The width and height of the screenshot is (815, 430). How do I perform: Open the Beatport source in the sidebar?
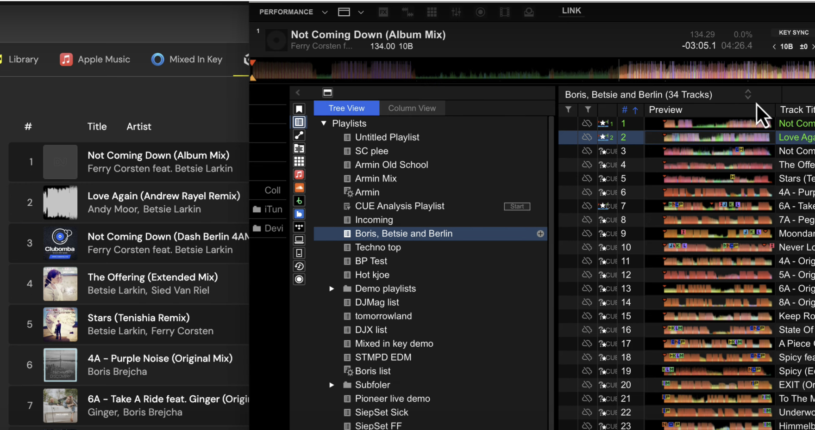coord(299,200)
